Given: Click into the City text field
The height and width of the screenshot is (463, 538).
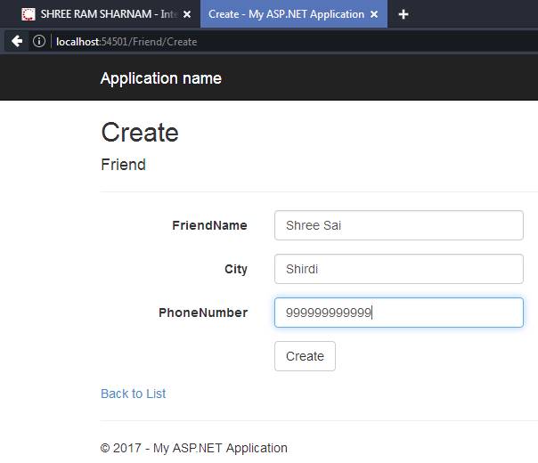Looking at the screenshot, I should [399, 269].
